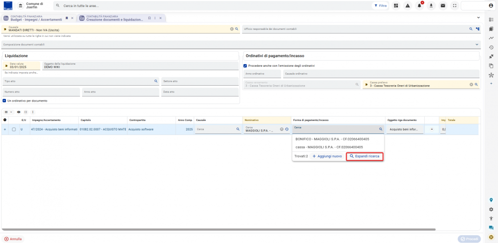This screenshot has width=498, height=243.
Task: Click the plus icon in right sidebar
Action: [x=492, y=83]
